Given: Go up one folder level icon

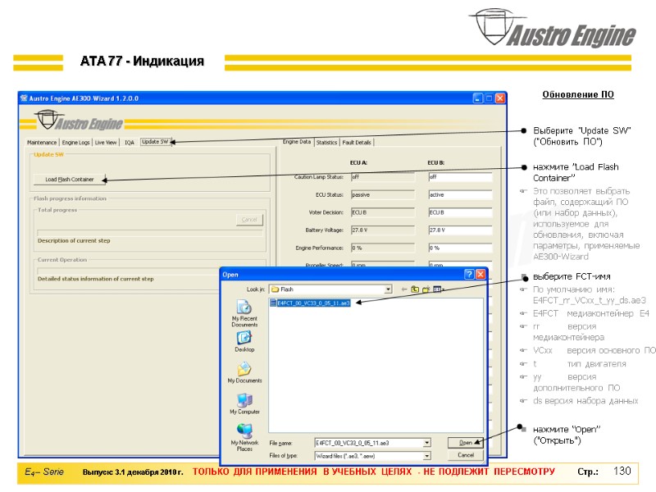Looking at the screenshot, I should click(x=415, y=289).
